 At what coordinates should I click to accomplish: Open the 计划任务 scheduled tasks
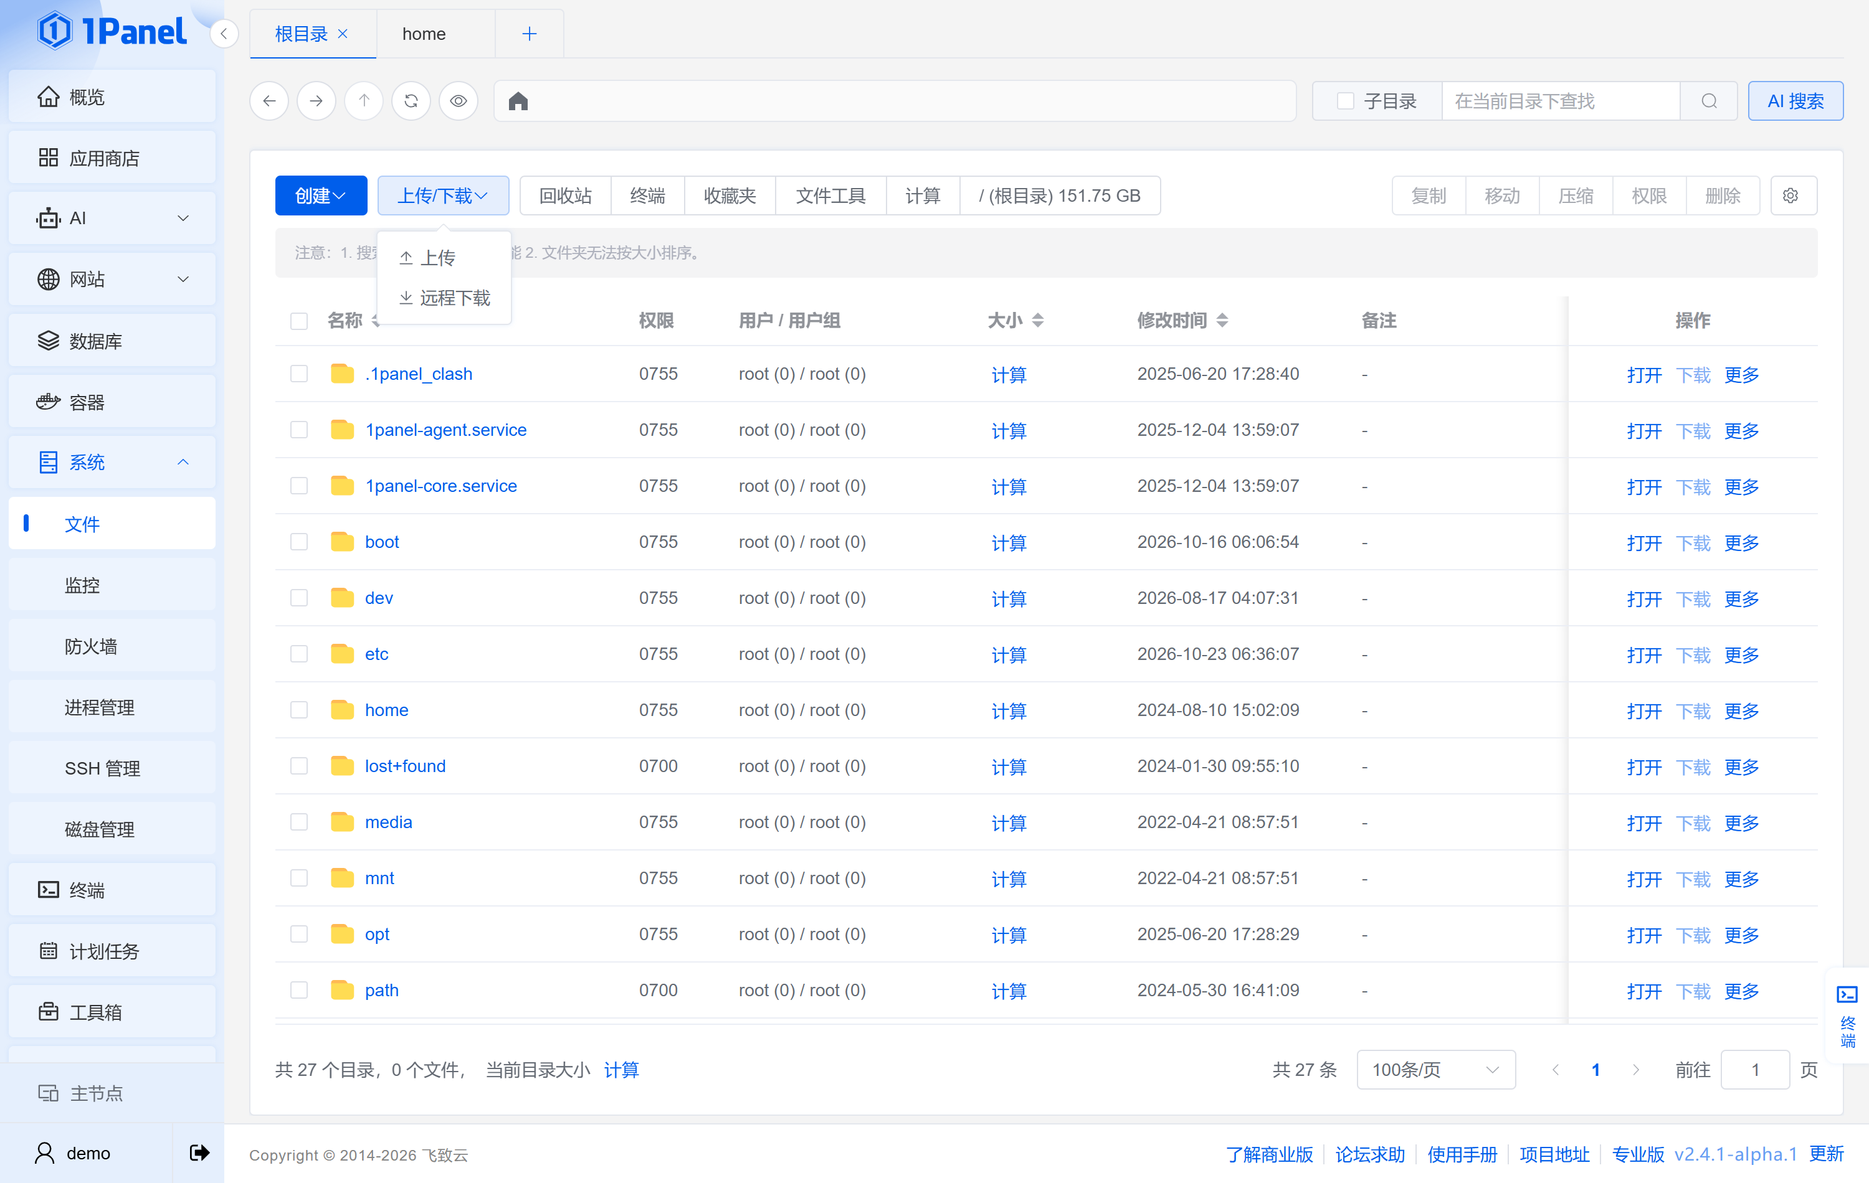(x=112, y=950)
